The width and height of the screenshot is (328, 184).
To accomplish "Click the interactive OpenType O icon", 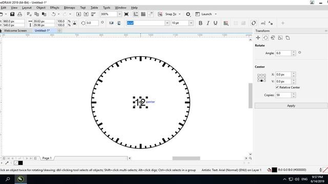I will coord(254,23).
